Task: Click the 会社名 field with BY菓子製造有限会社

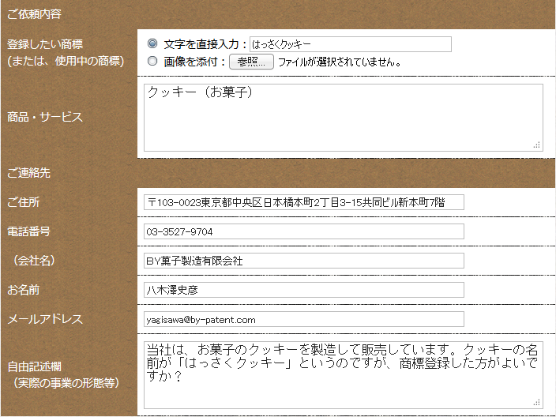Action: [x=304, y=261]
